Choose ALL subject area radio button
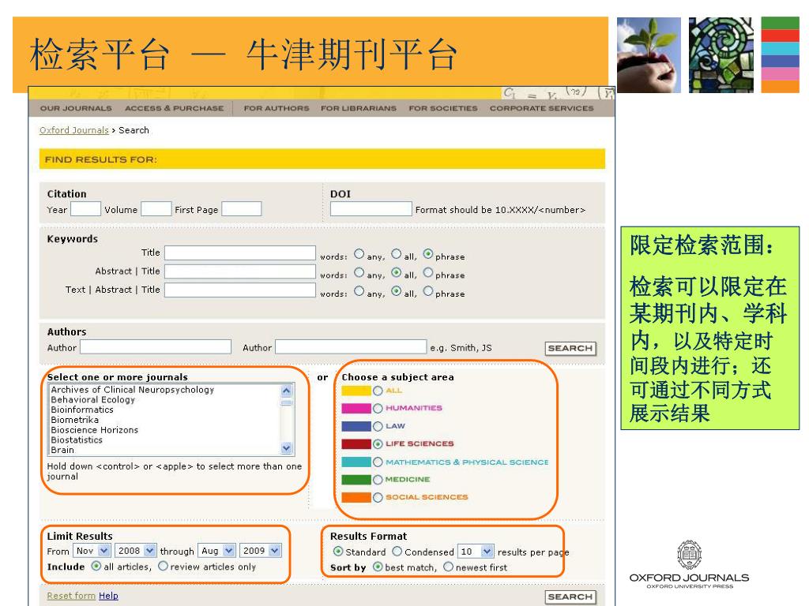The width and height of the screenshot is (809, 606). 378,391
